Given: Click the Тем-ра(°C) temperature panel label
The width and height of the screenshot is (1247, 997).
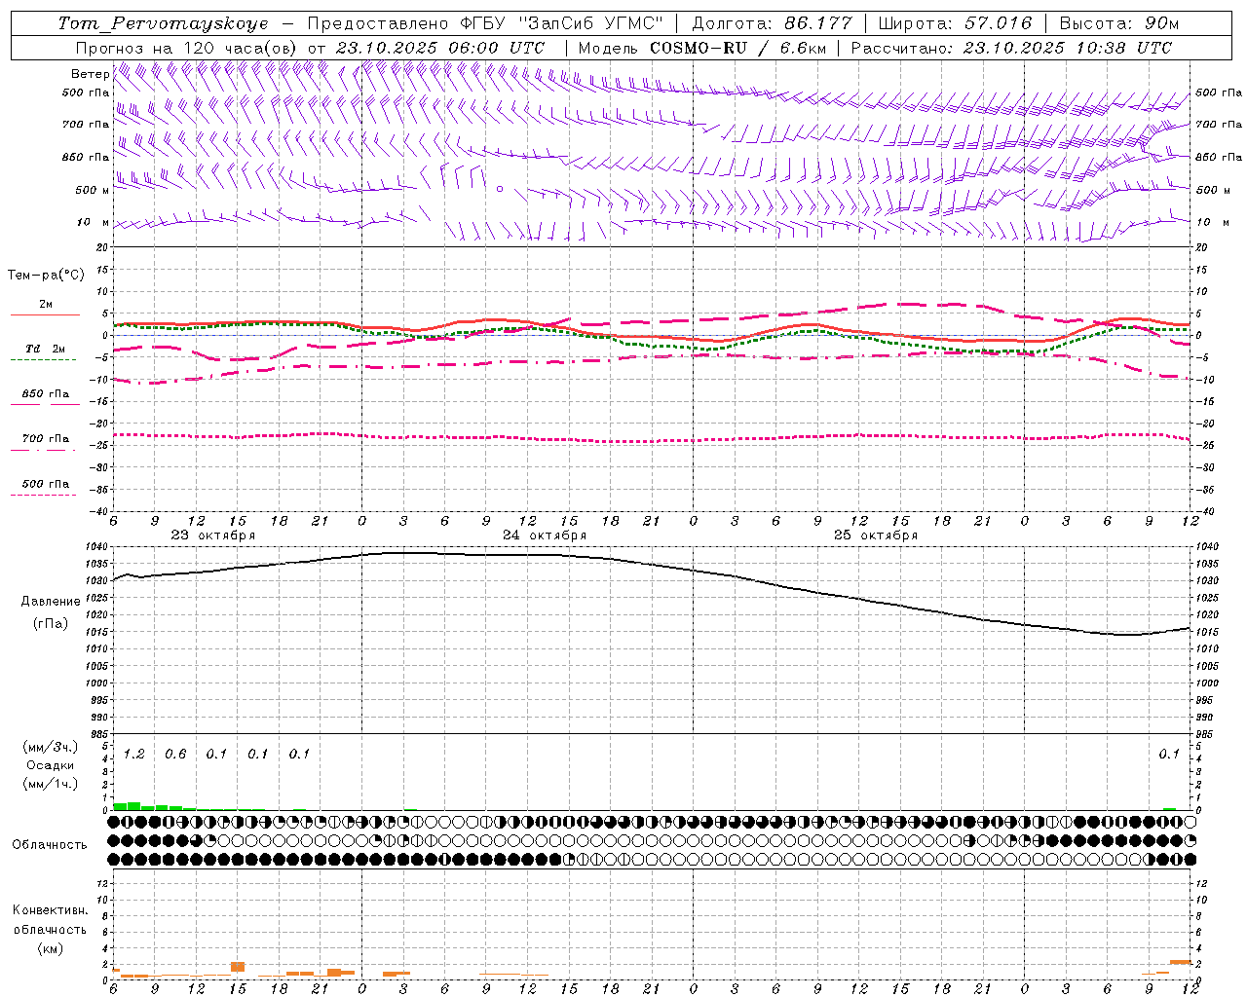Looking at the screenshot, I should [46, 276].
